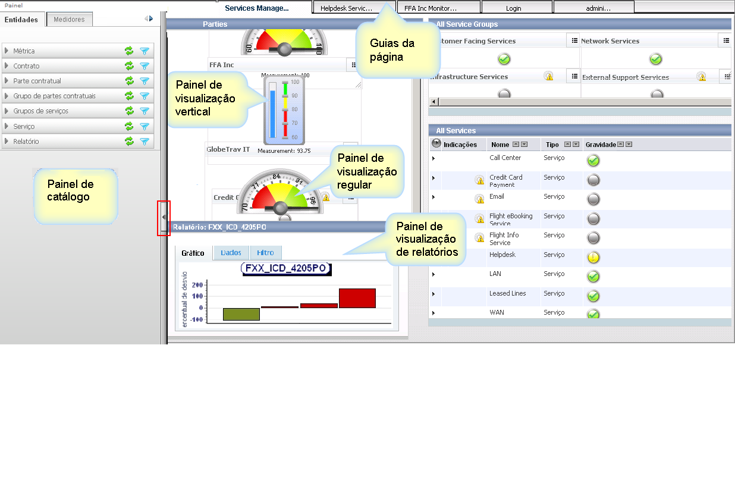The width and height of the screenshot is (735, 480).
Task: Click the clock icon beside Indicações header
Action: tap(436, 144)
